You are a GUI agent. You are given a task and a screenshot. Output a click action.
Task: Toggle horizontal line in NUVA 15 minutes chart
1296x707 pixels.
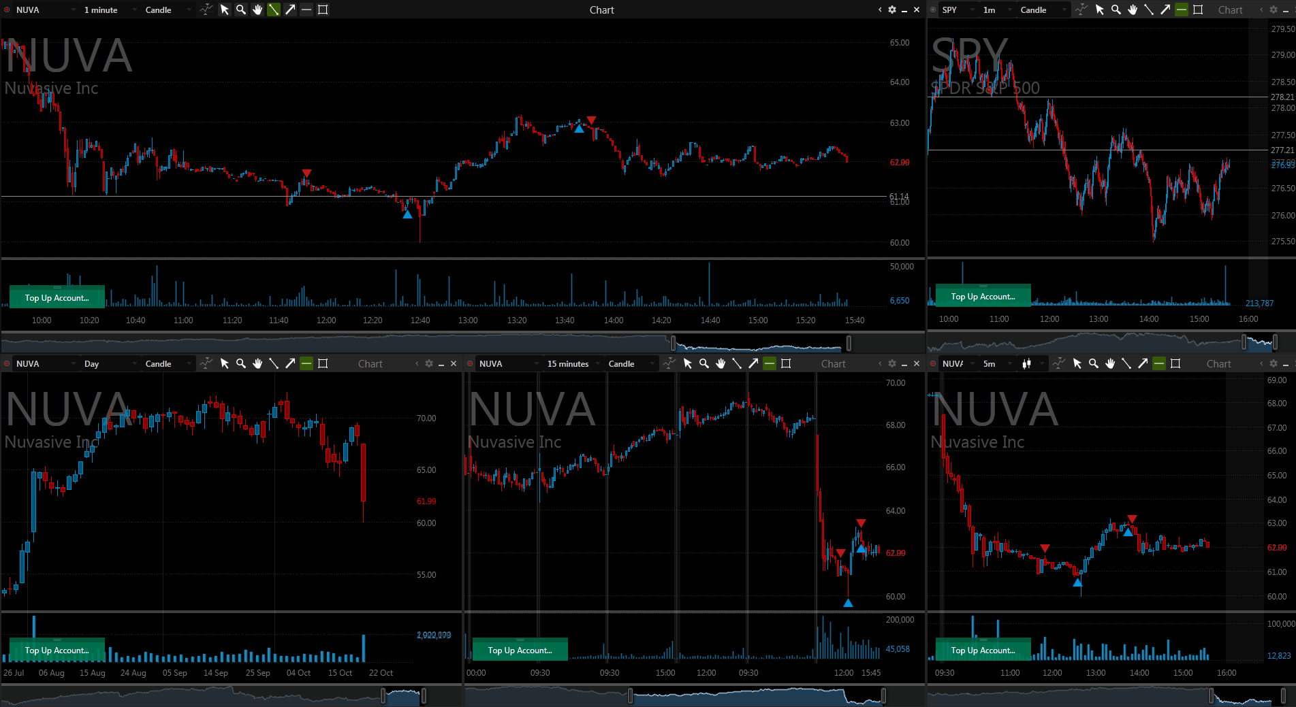770,363
